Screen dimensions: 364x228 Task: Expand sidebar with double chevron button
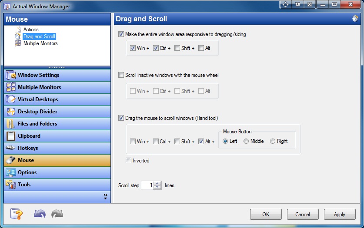[x=105, y=196]
